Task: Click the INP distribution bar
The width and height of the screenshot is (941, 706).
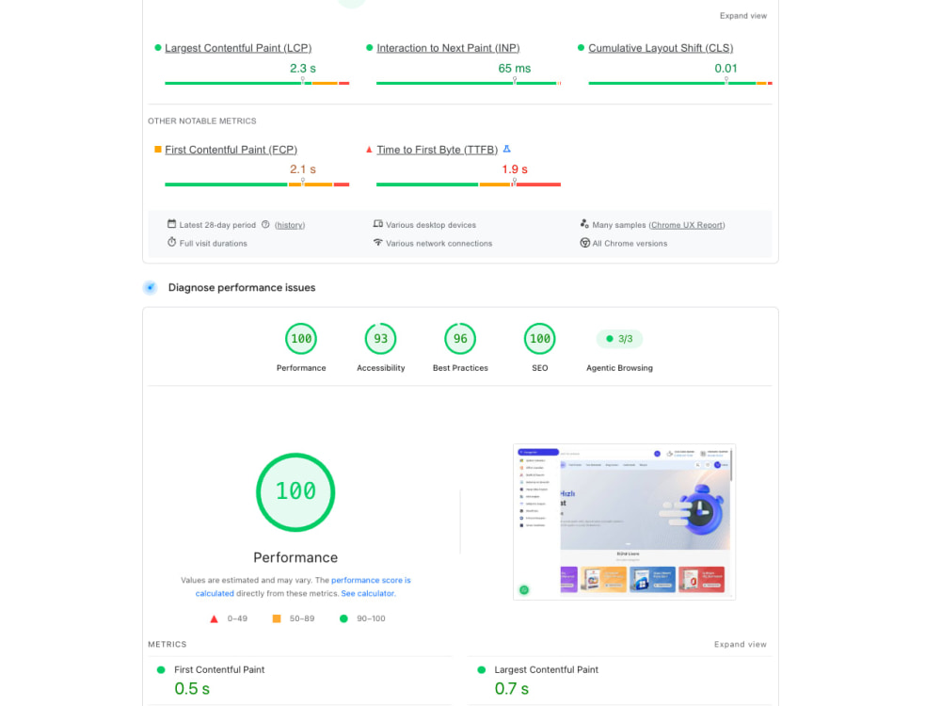Action: click(469, 83)
